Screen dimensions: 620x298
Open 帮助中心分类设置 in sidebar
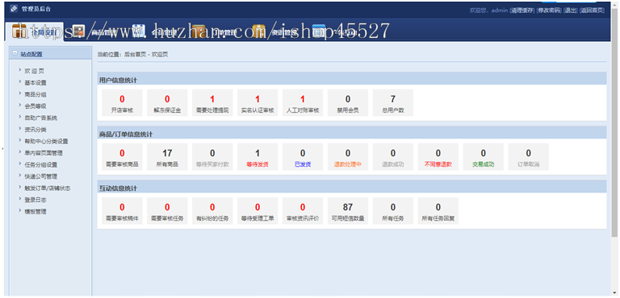[x=46, y=141]
